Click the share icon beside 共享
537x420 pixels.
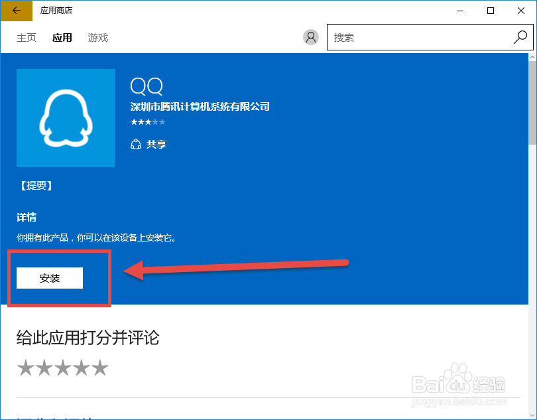136,145
